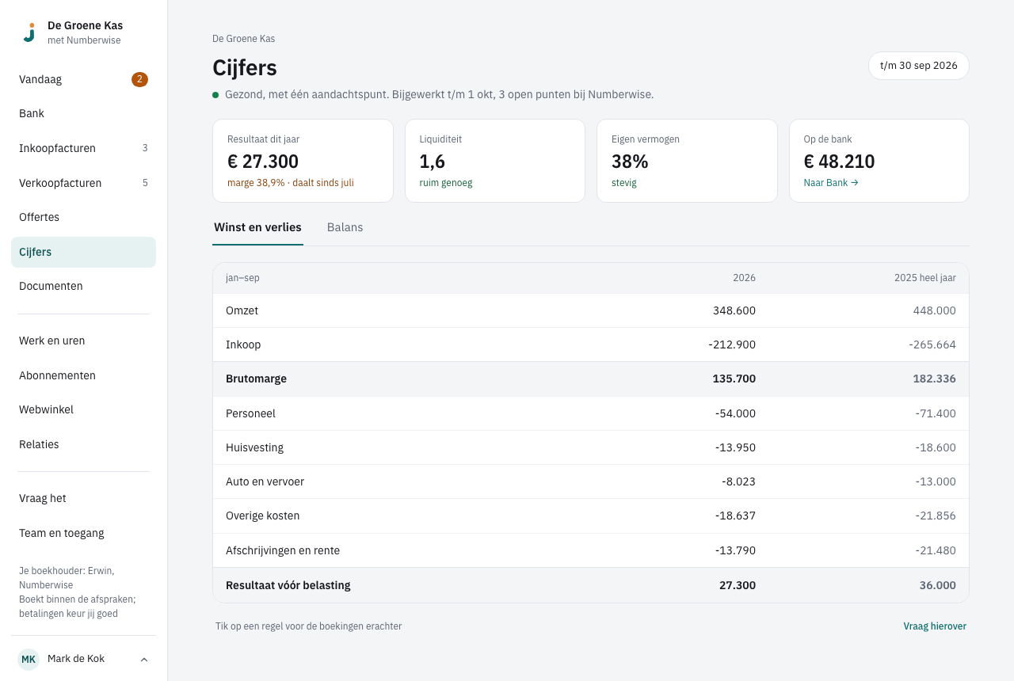Select the Winst en verlies tab
Image resolution: width=1014 pixels, height=681 pixels.
(257, 227)
